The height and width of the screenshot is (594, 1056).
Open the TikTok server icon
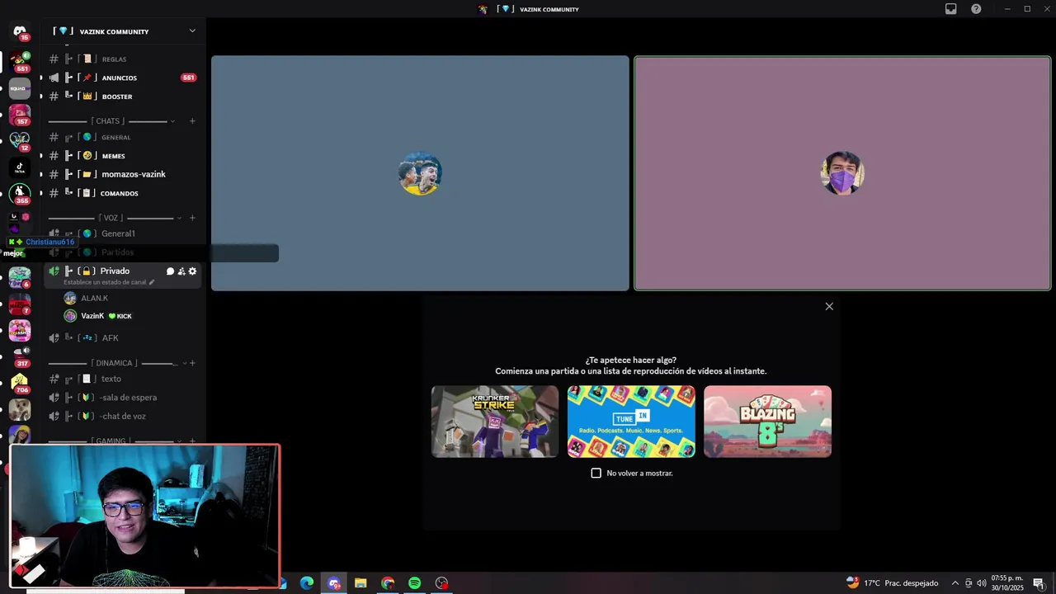click(x=20, y=167)
